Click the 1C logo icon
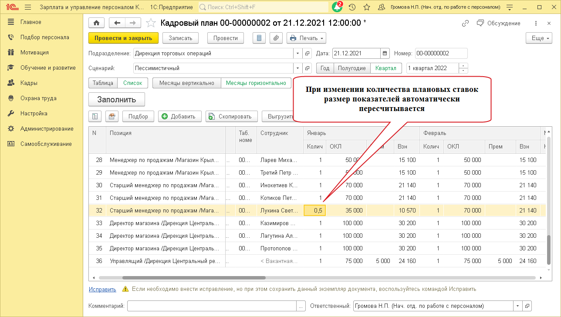The height and width of the screenshot is (317, 561). click(11, 7)
